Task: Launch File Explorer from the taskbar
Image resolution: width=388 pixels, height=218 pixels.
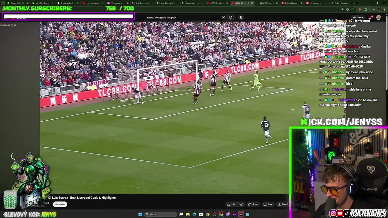Action: (x=188, y=214)
